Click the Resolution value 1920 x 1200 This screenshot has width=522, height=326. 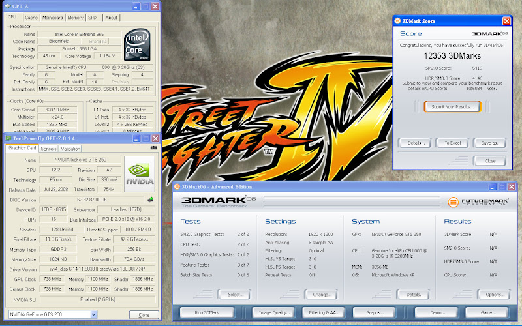pos(320,235)
